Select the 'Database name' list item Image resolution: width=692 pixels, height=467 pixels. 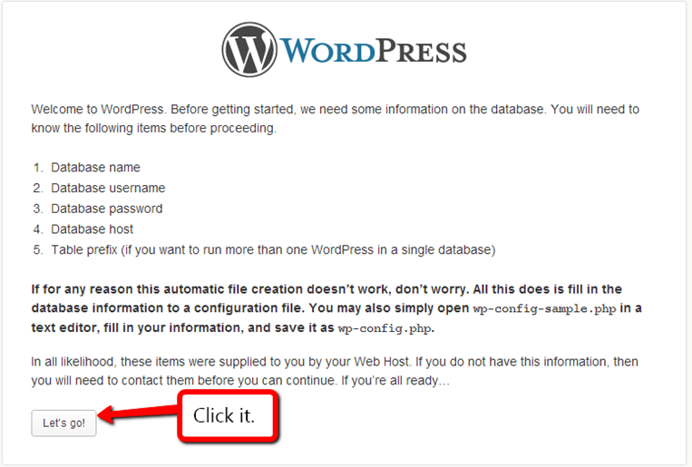[95, 167]
